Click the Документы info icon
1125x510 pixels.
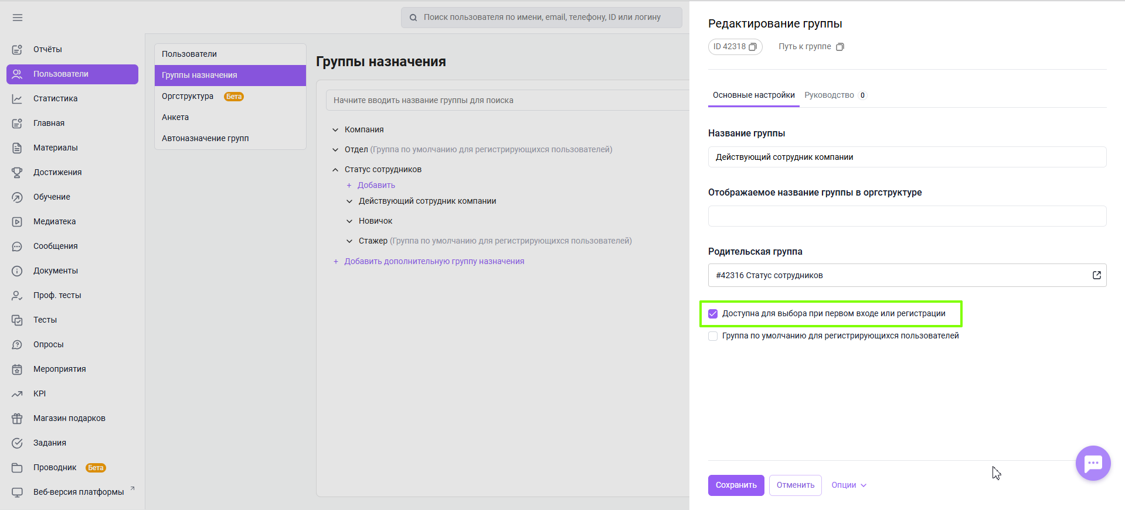(17, 271)
